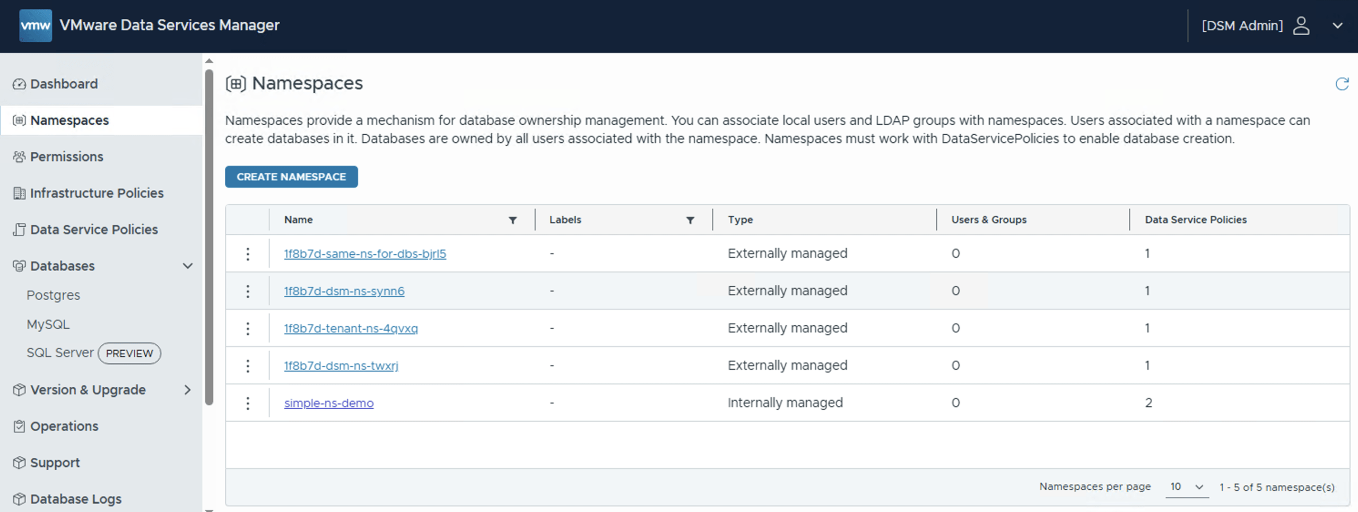
Task: Click the Support sidebar icon
Action: coord(19,463)
